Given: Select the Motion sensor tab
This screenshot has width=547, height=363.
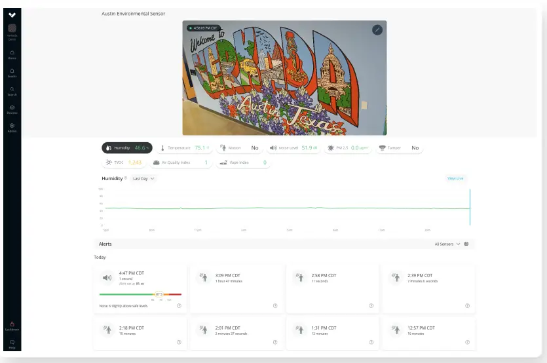Looking at the screenshot, I should (239, 148).
